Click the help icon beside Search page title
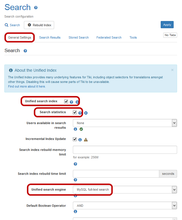Viewport: 182px width, 220px height. click(x=36, y=8)
